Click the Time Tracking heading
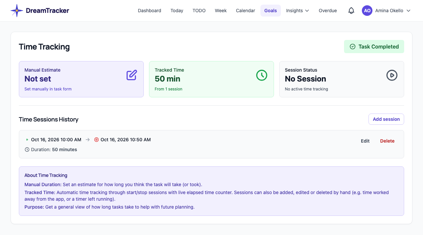 point(44,47)
